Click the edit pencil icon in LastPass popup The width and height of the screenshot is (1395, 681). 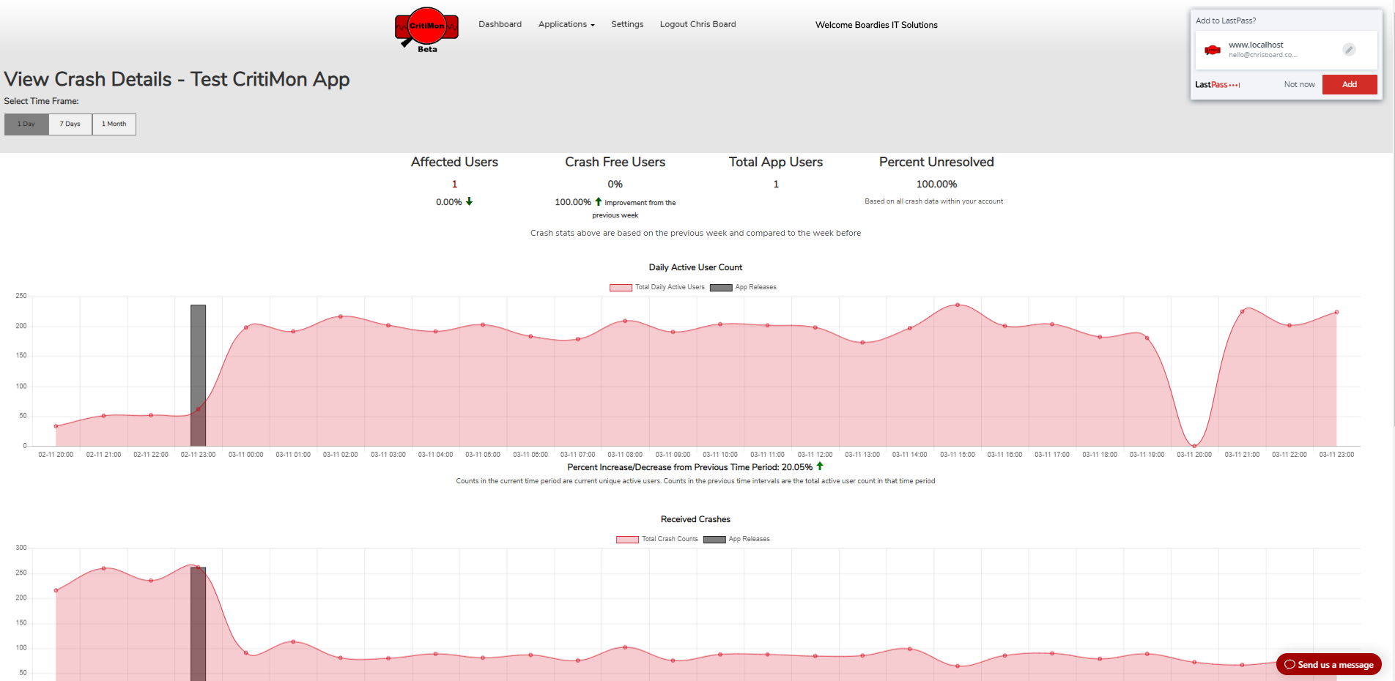pos(1349,50)
